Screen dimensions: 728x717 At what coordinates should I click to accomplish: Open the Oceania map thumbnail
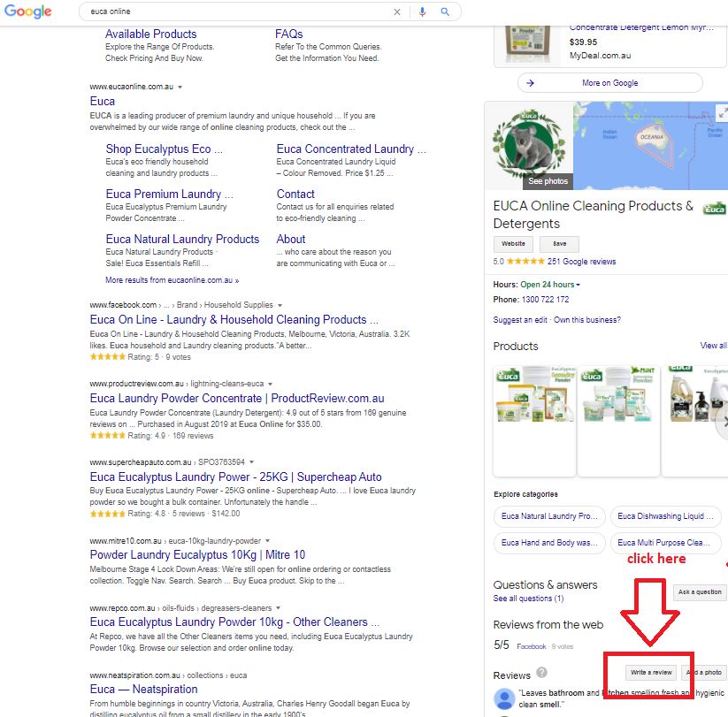(x=649, y=145)
